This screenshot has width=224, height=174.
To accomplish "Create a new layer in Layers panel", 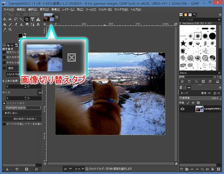I will pos(181,169).
